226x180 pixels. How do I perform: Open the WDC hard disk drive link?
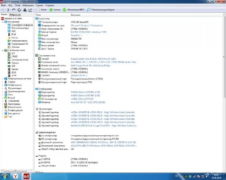tap(103, 142)
